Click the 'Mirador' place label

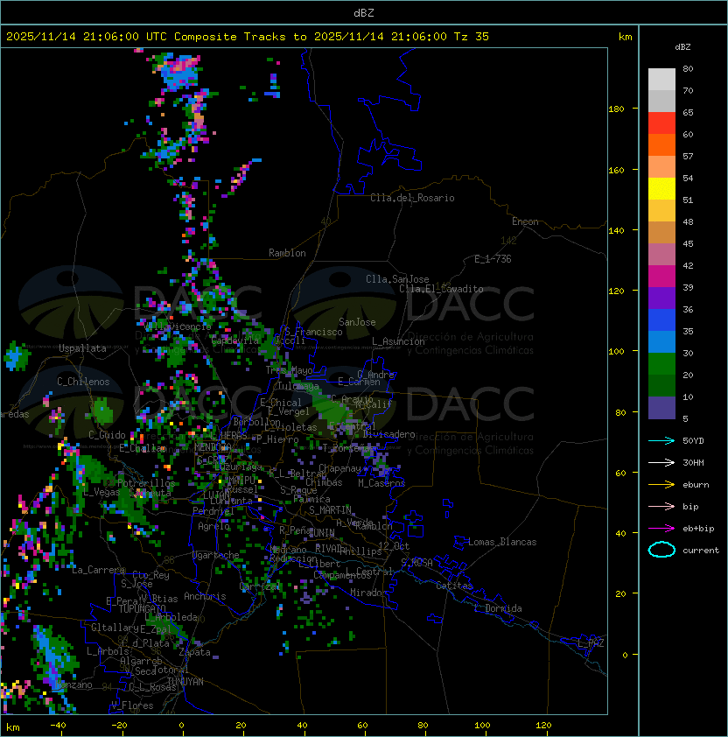[x=368, y=593]
